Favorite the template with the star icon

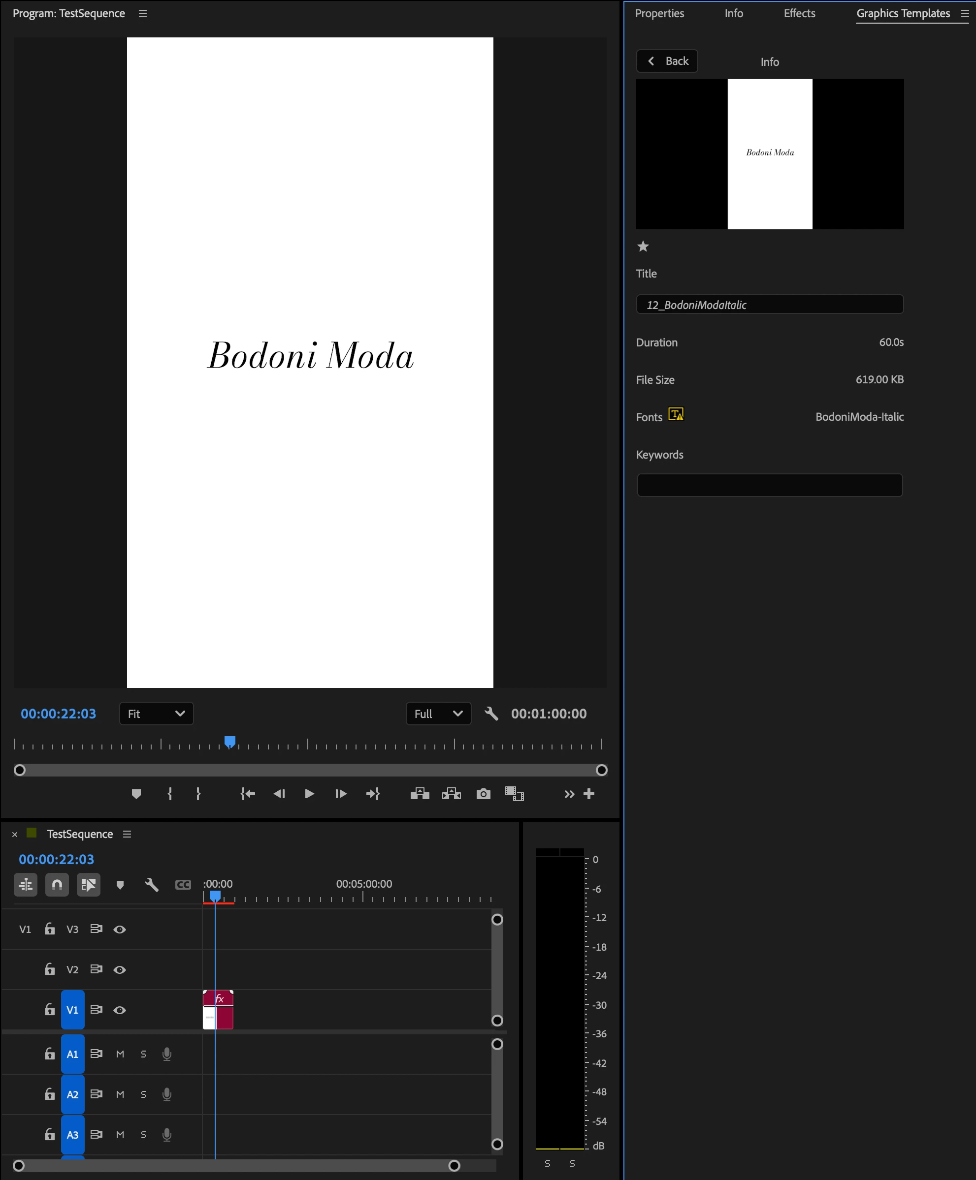tap(643, 246)
